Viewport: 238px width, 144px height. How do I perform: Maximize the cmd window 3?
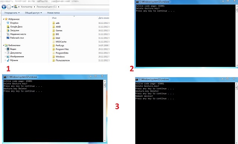(96, 76)
